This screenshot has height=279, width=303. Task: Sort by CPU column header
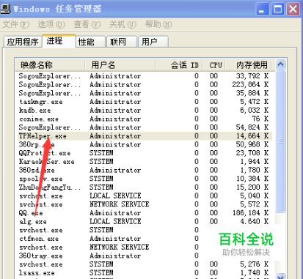213,65
